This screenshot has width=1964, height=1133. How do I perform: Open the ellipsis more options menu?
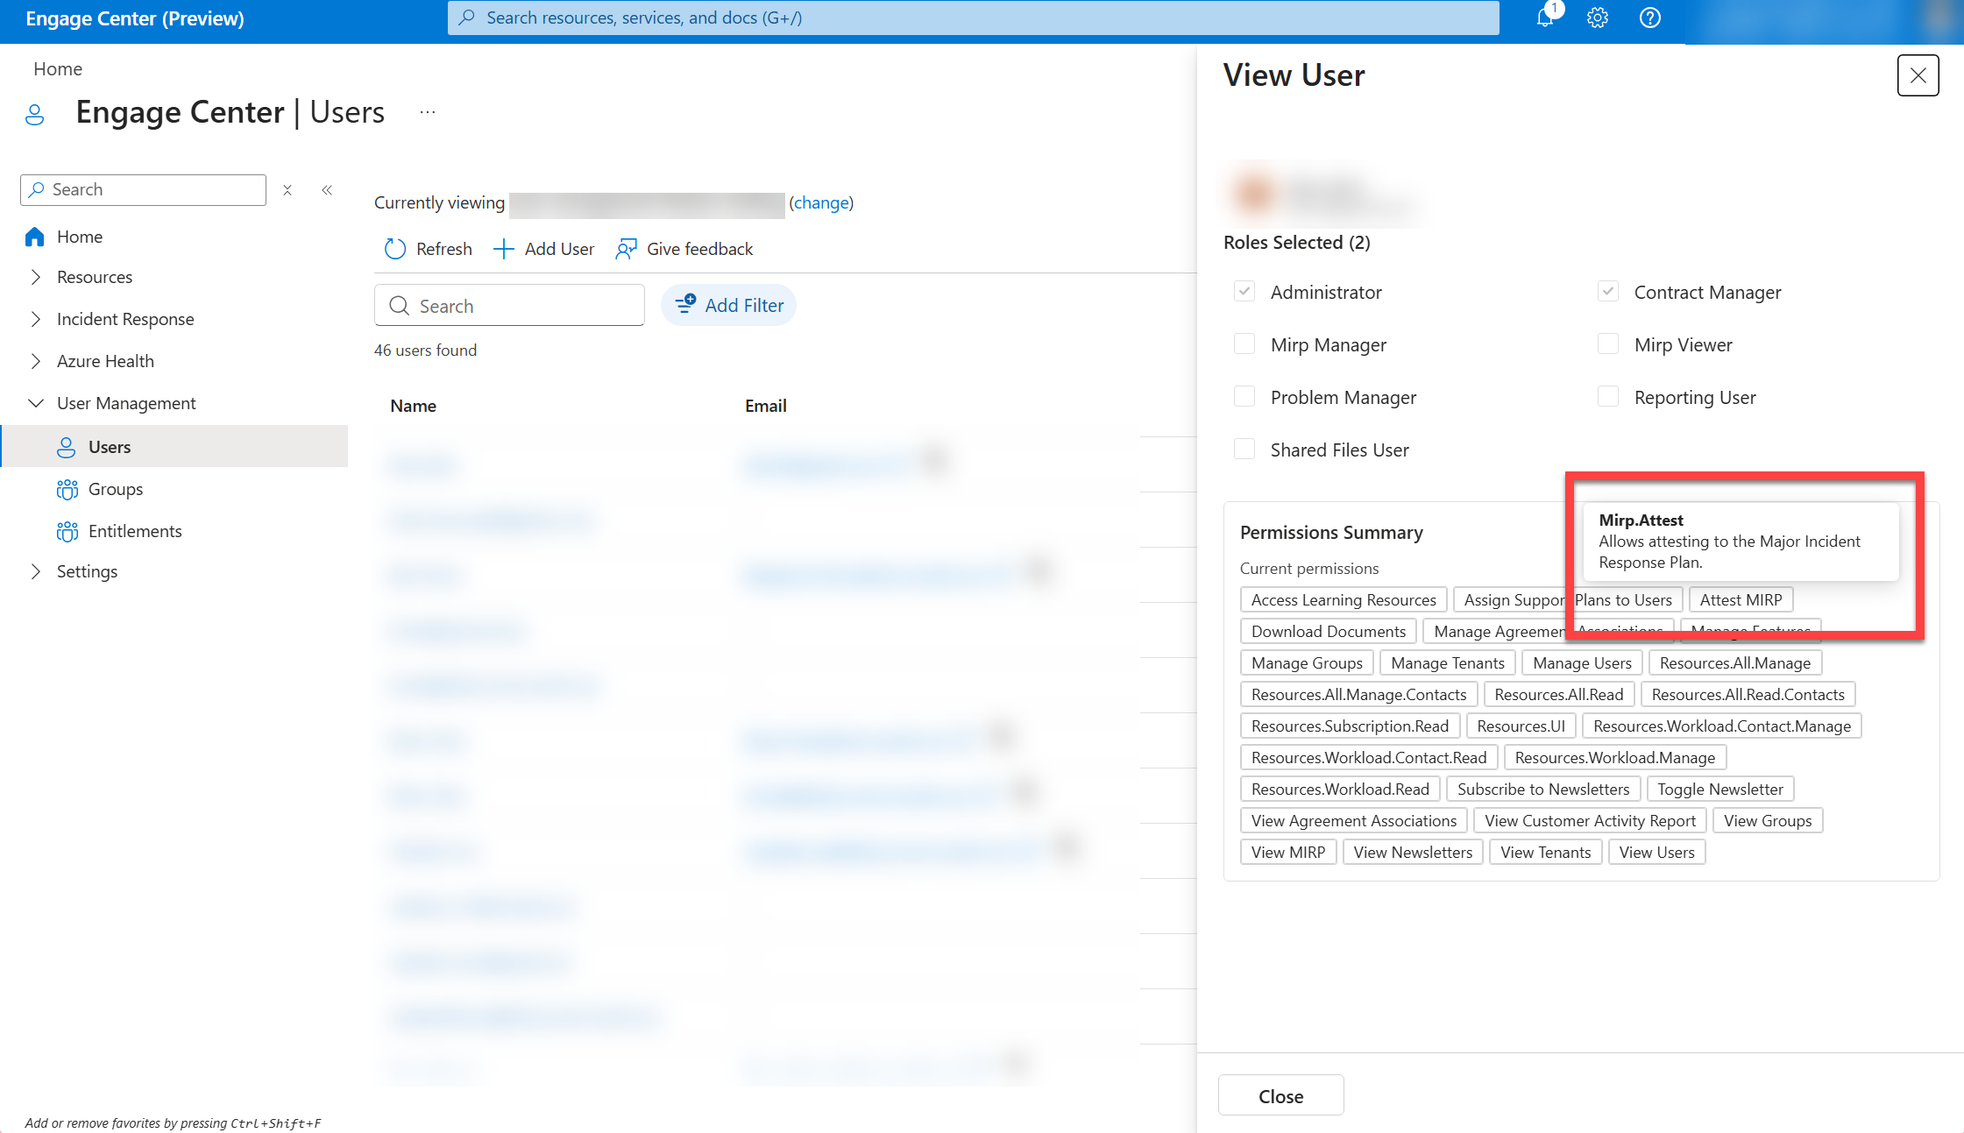coord(428,112)
